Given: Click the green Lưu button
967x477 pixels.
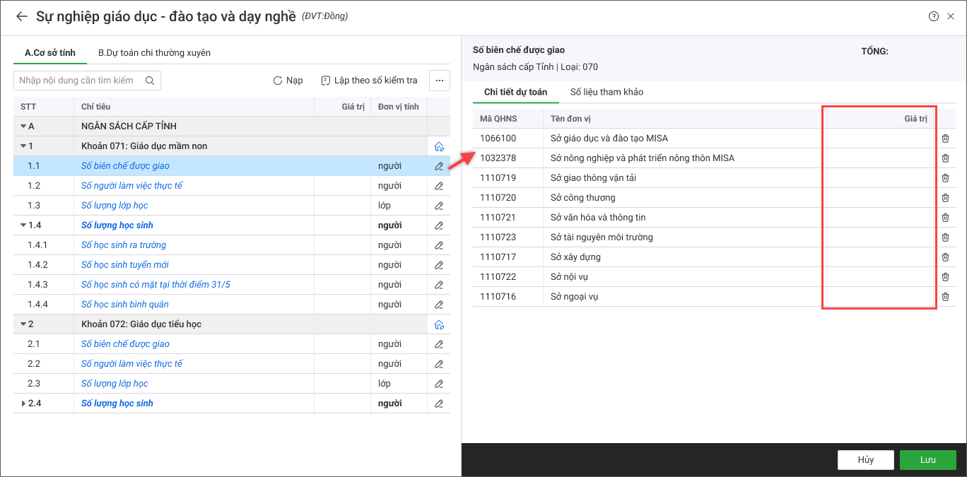Looking at the screenshot, I should 927,460.
